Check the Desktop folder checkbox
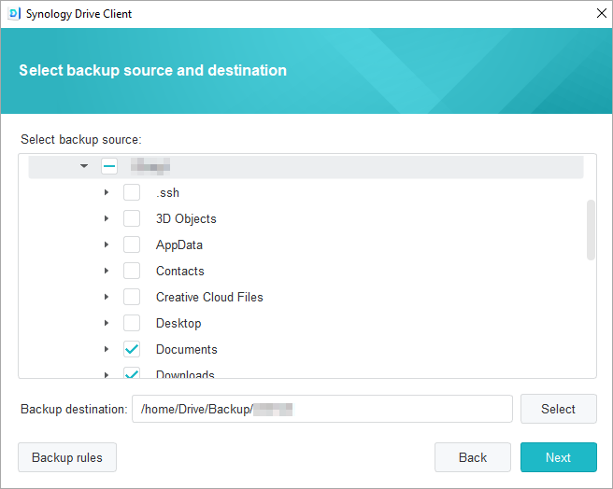613x489 pixels. pyautogui.click(x=132, y=324)
